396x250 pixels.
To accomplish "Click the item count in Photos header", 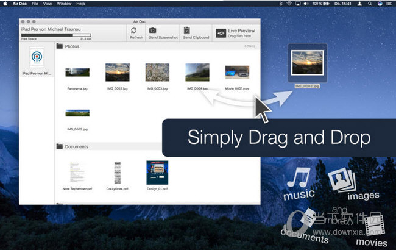I will pyautogui.click(x=250, y=46).
